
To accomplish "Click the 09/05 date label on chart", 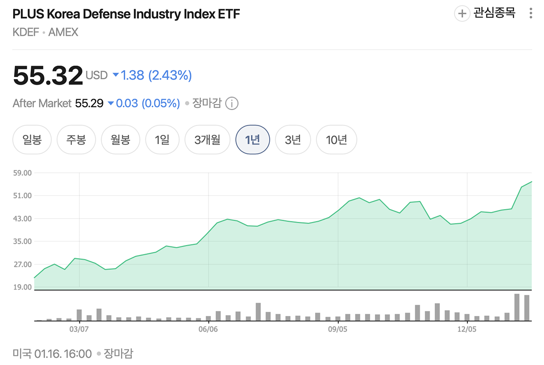I will click(338, 329).
